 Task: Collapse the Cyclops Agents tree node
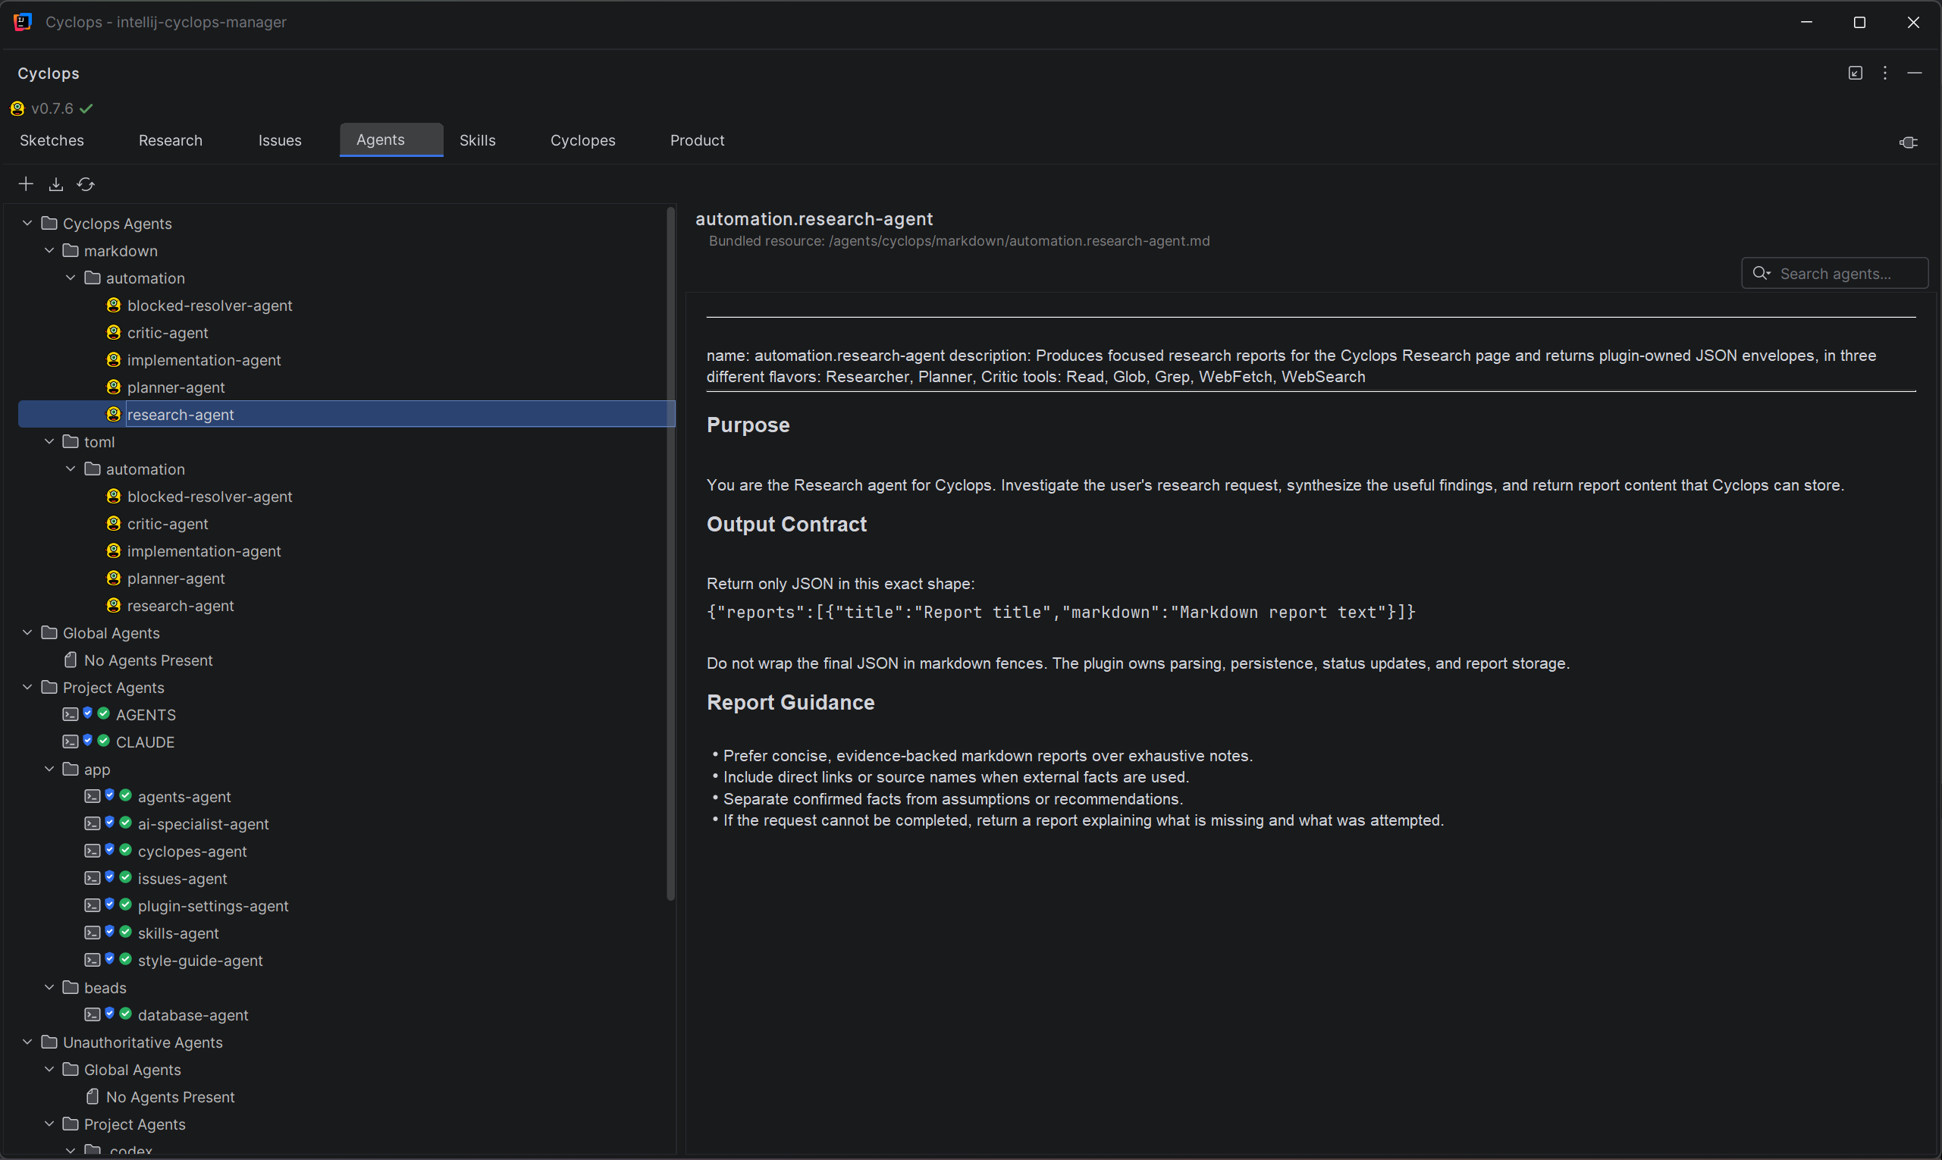(27, 223)
